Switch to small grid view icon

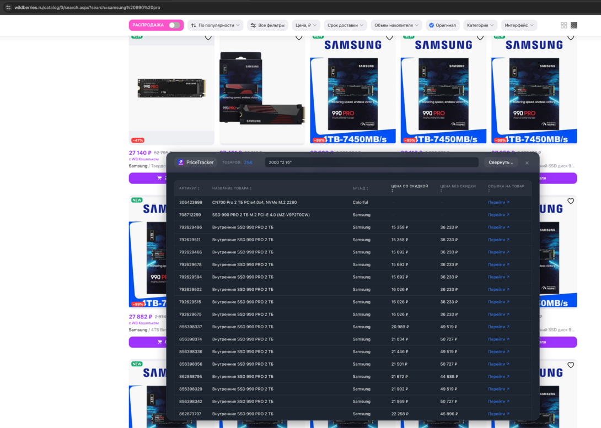click(574, 25)
